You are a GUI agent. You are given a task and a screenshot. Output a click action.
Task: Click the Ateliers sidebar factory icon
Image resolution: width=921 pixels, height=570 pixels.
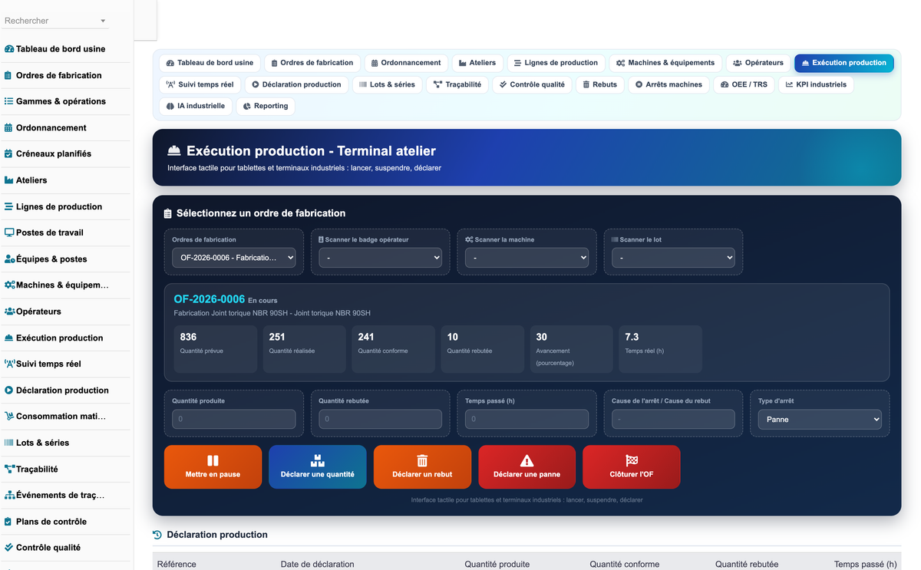click(x=9, y=180)
